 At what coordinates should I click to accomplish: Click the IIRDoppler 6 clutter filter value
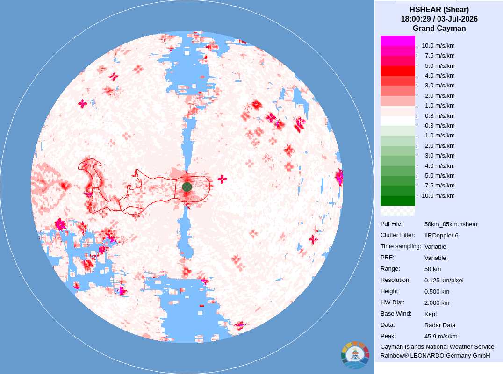[x=441, y=236]
